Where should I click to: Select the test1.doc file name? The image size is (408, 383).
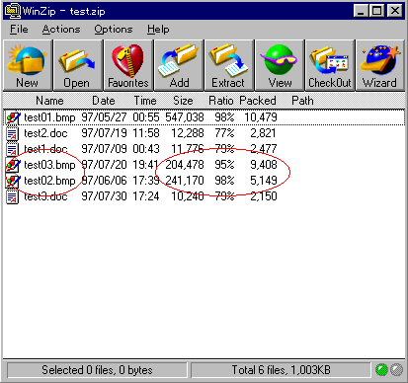[x=45, y=149]
